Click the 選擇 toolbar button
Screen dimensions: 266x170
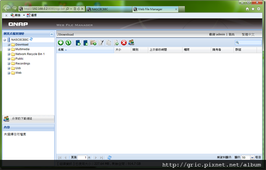(32, 15)
